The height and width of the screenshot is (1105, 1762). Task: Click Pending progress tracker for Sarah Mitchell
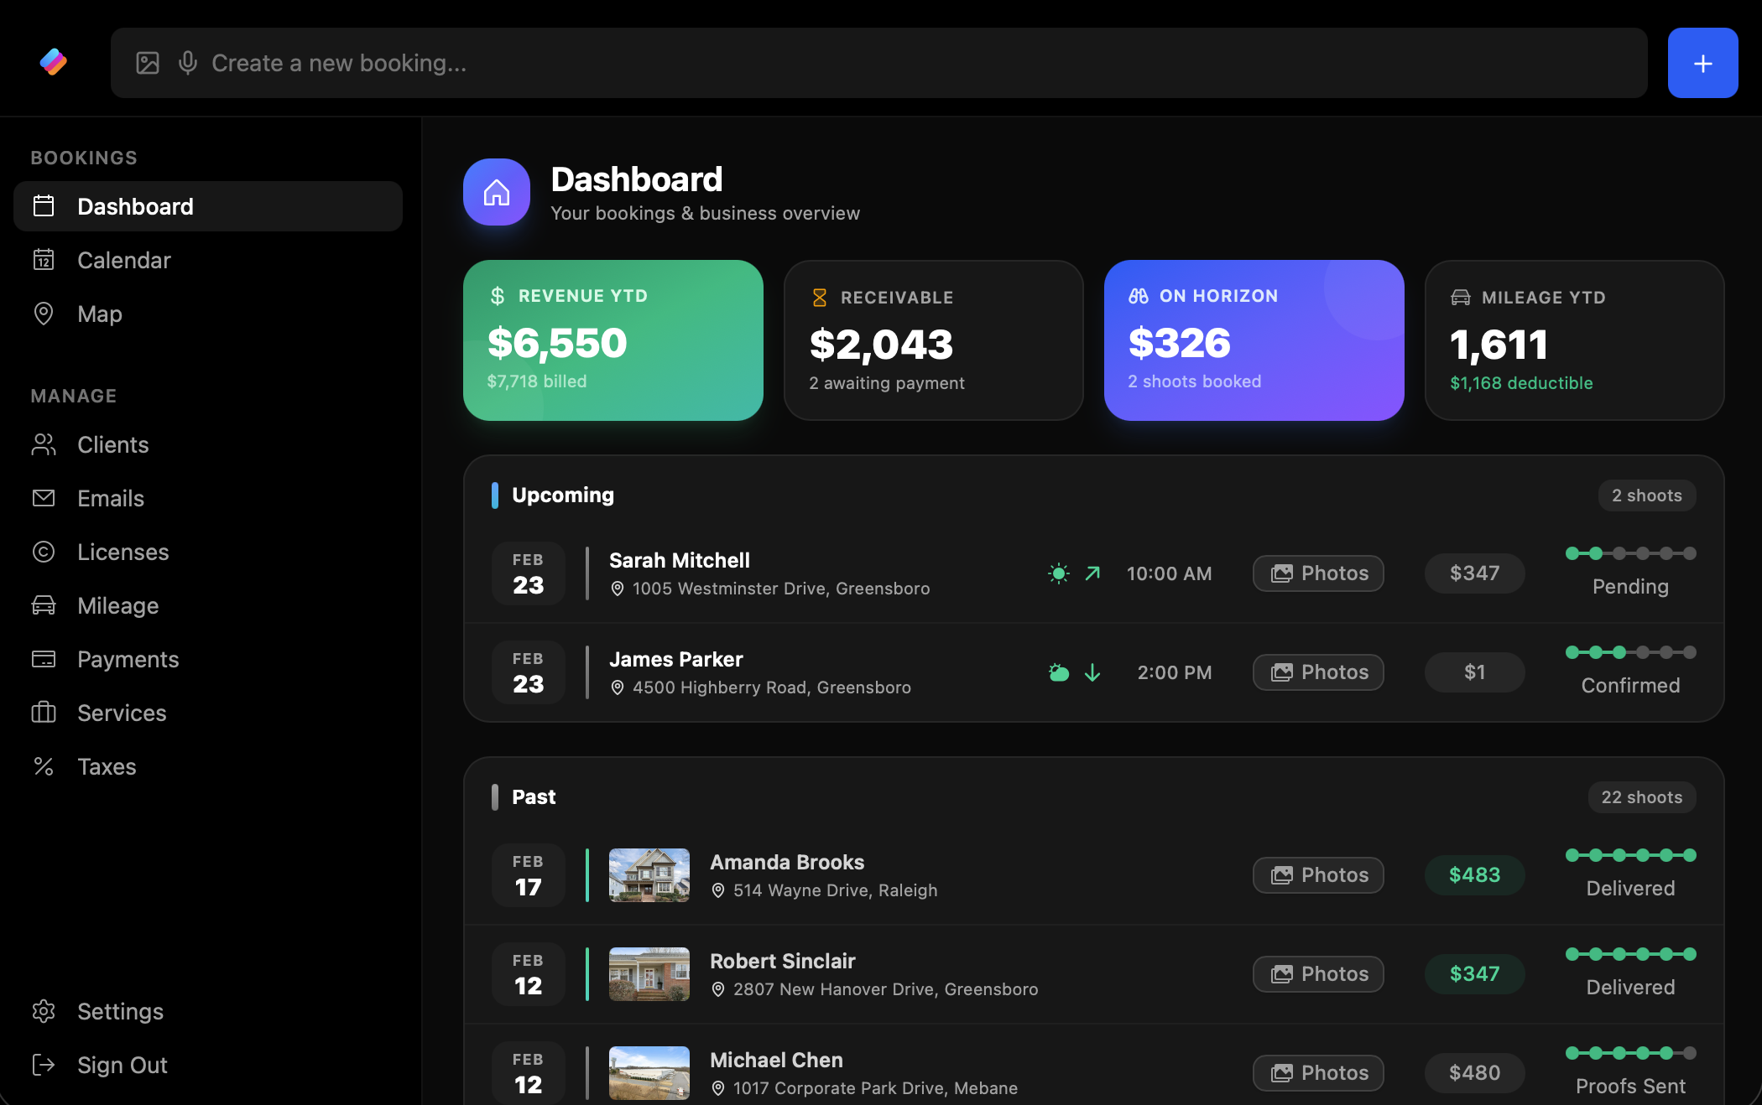(1630, 572)
